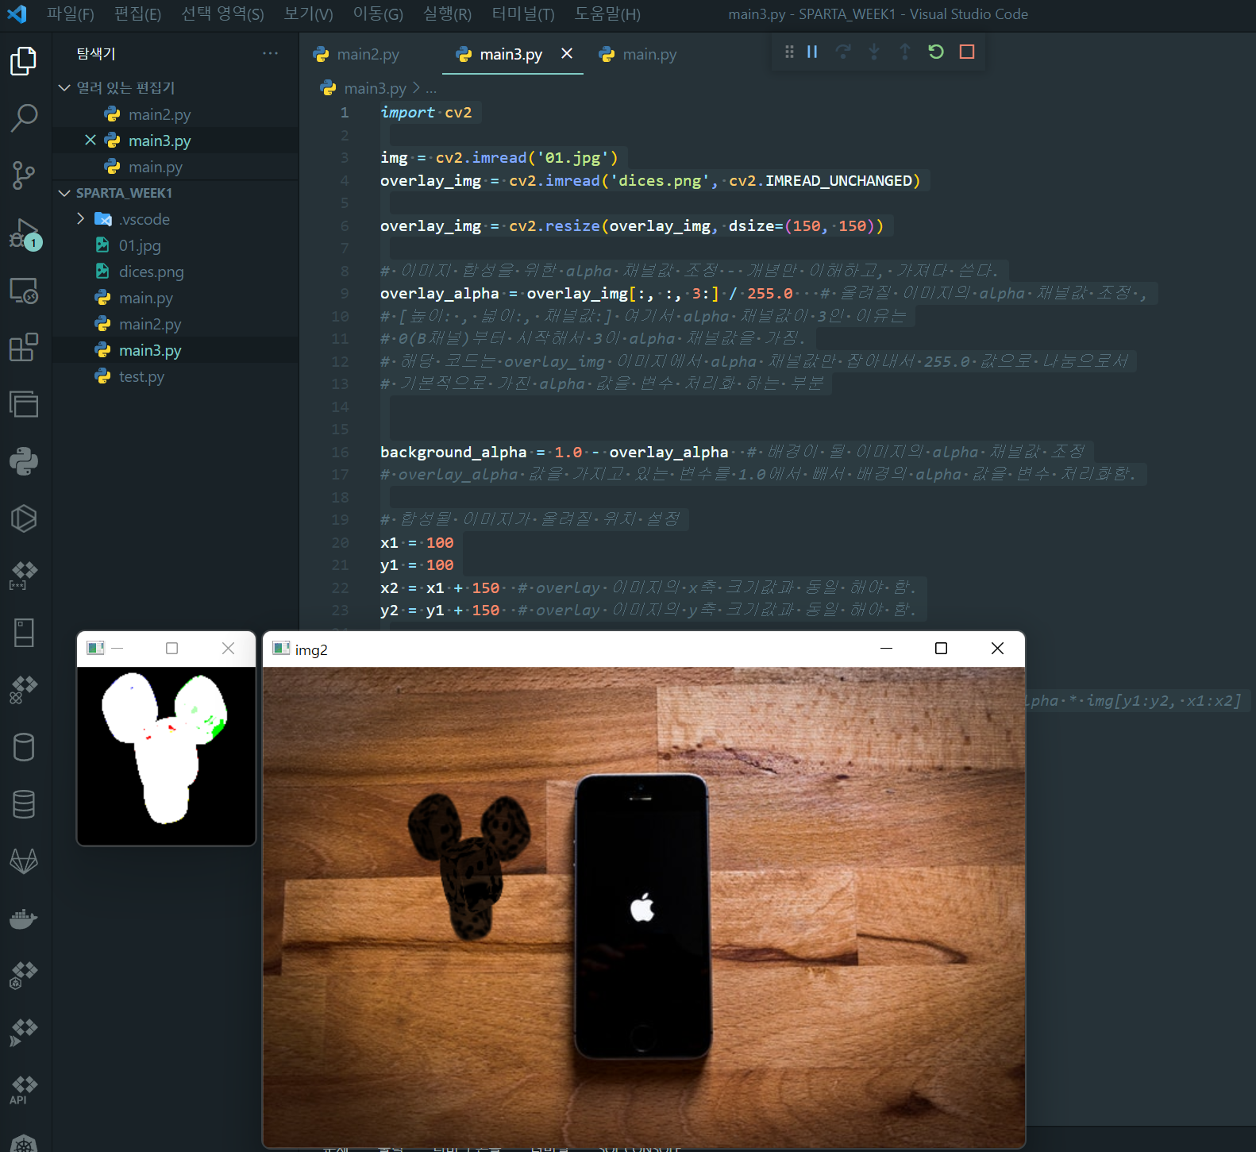Screen dimensions: 1256x1152
Task: Open the Source Control view
Action: pos(24,175)
